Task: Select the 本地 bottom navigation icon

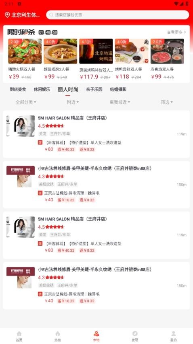Action: (96, 334)
